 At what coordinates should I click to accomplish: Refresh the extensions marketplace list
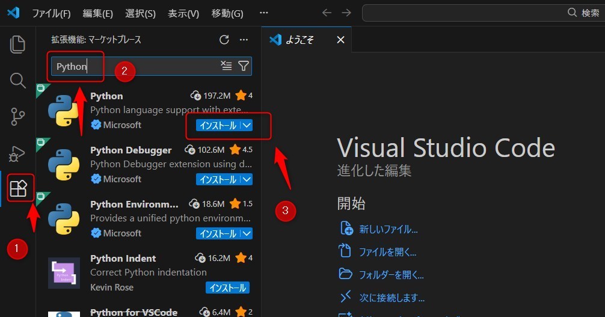(x=224, y=39)
